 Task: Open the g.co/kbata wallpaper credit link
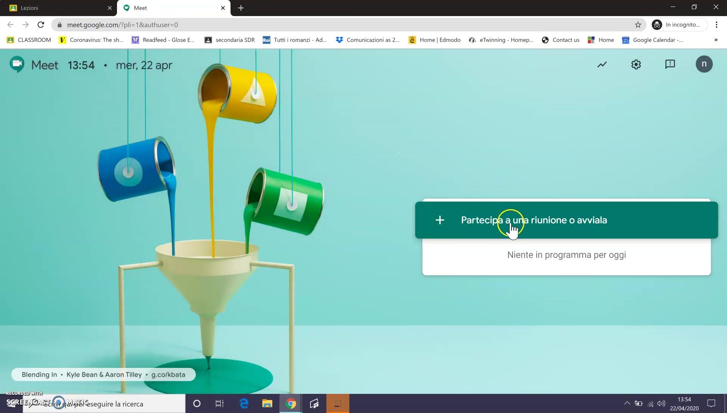[168, 375]
